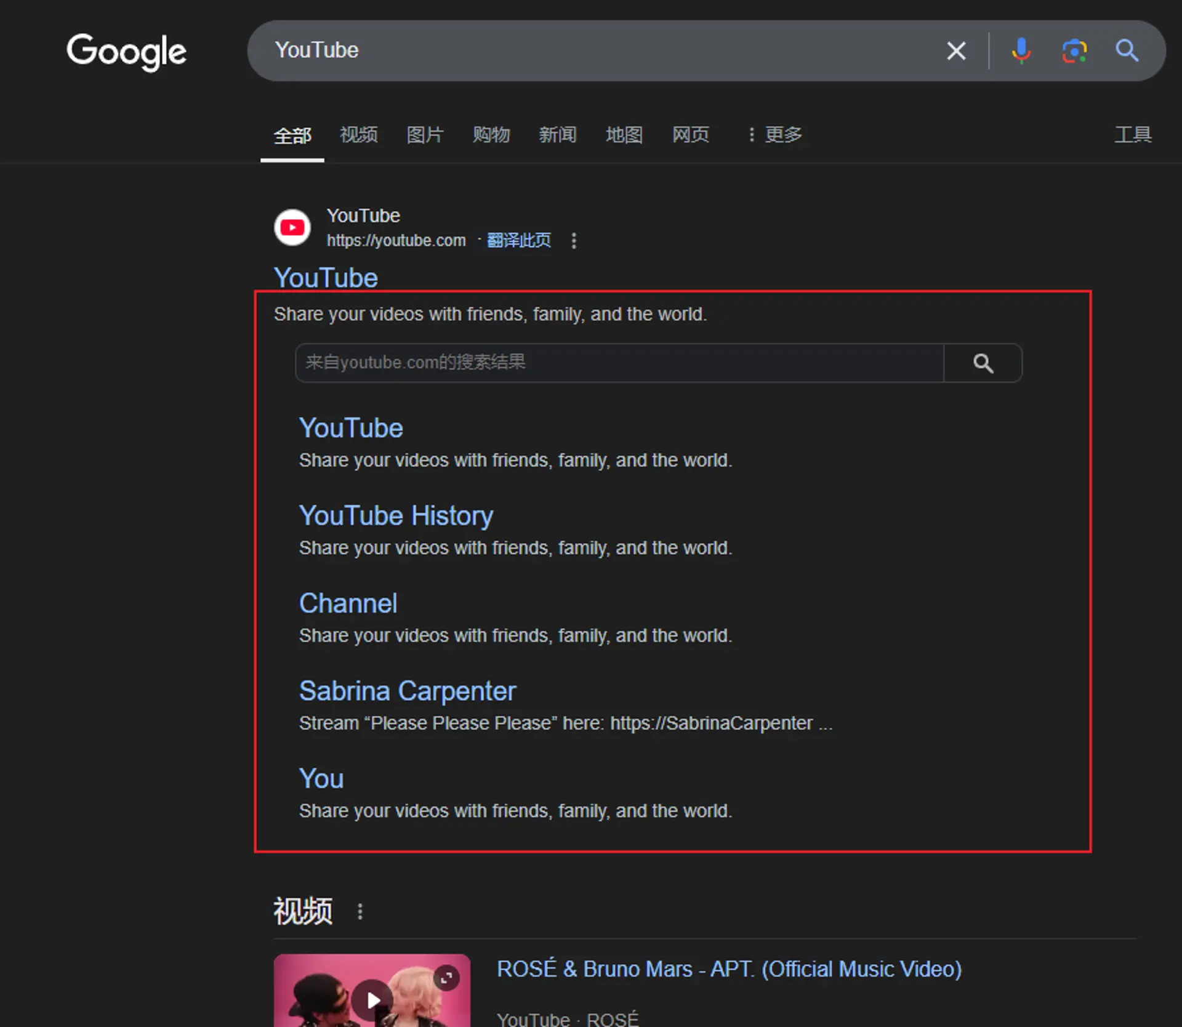Open three-dot menu beside youtube.com URL
This screenshot has width=1182, height=1027.
(574, 241)
